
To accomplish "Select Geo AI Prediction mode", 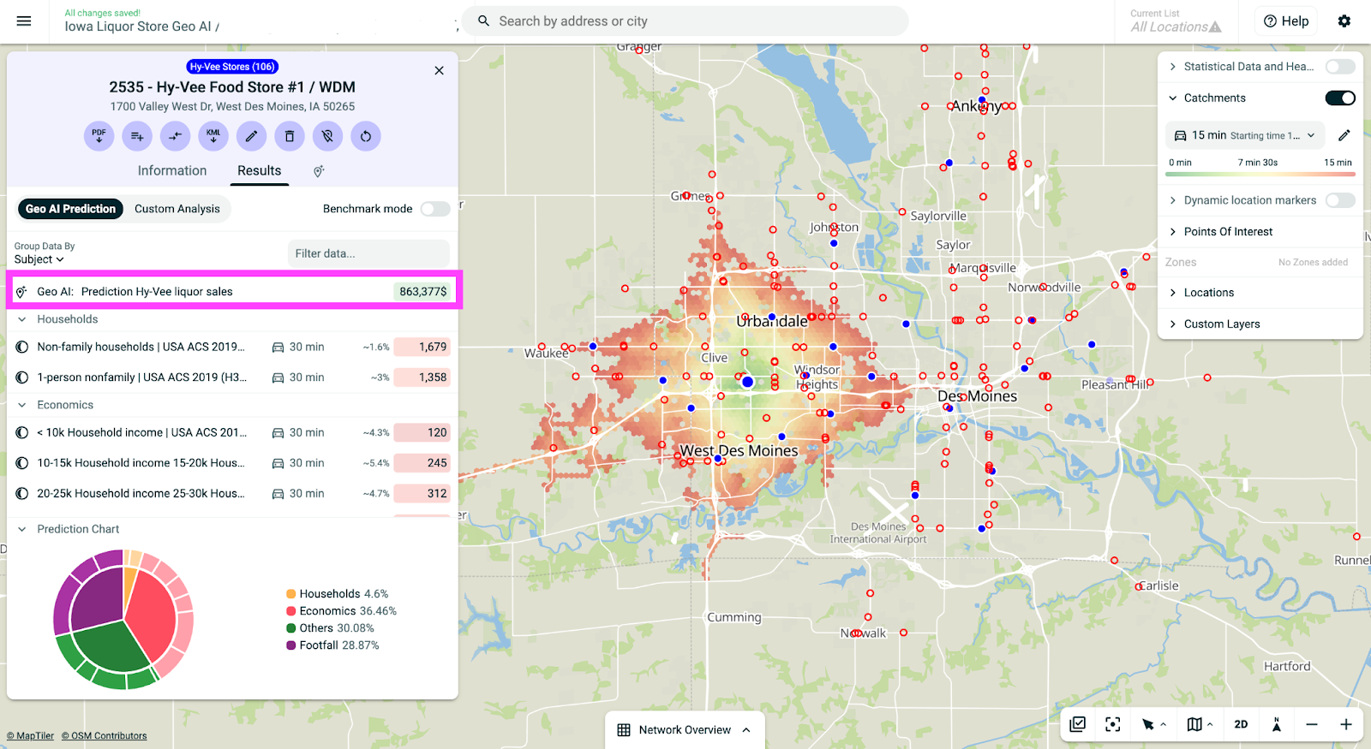I will [70, 209].
